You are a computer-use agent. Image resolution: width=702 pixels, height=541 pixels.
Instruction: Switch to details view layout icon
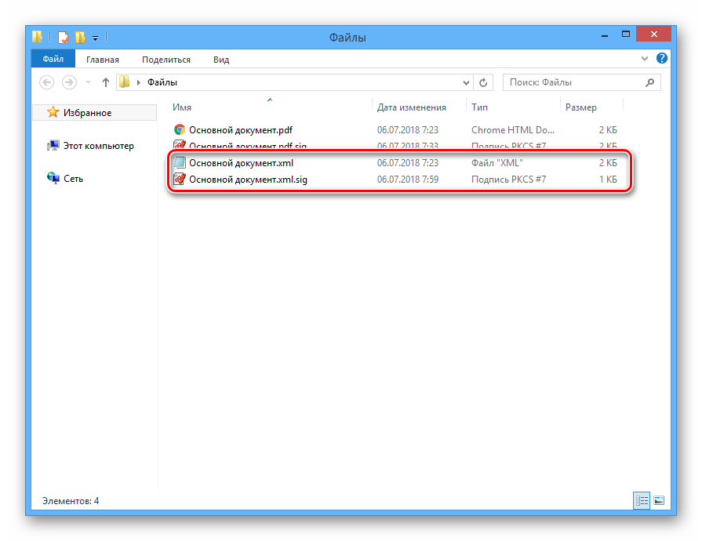click(x=641, y=500)
